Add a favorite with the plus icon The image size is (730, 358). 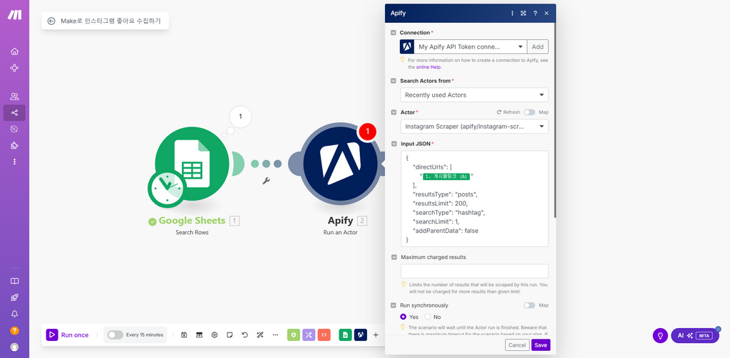coord(376,335)
